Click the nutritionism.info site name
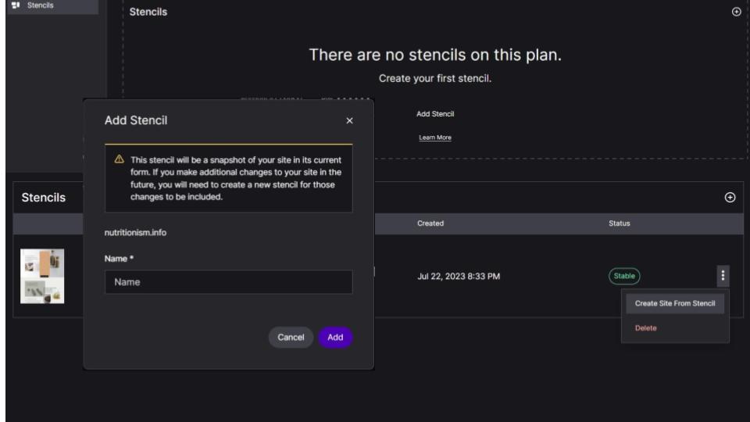Image resolution: width=750 pixels, height=422 pixels. pos(135,233)
